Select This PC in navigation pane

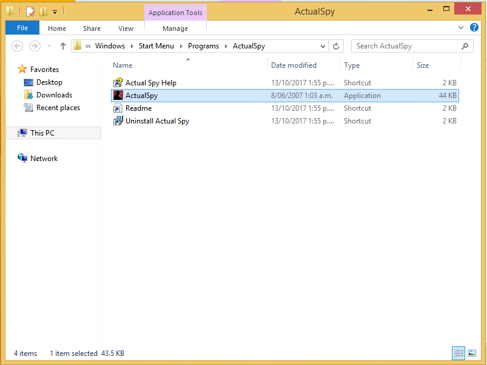(x=42, y=133)
